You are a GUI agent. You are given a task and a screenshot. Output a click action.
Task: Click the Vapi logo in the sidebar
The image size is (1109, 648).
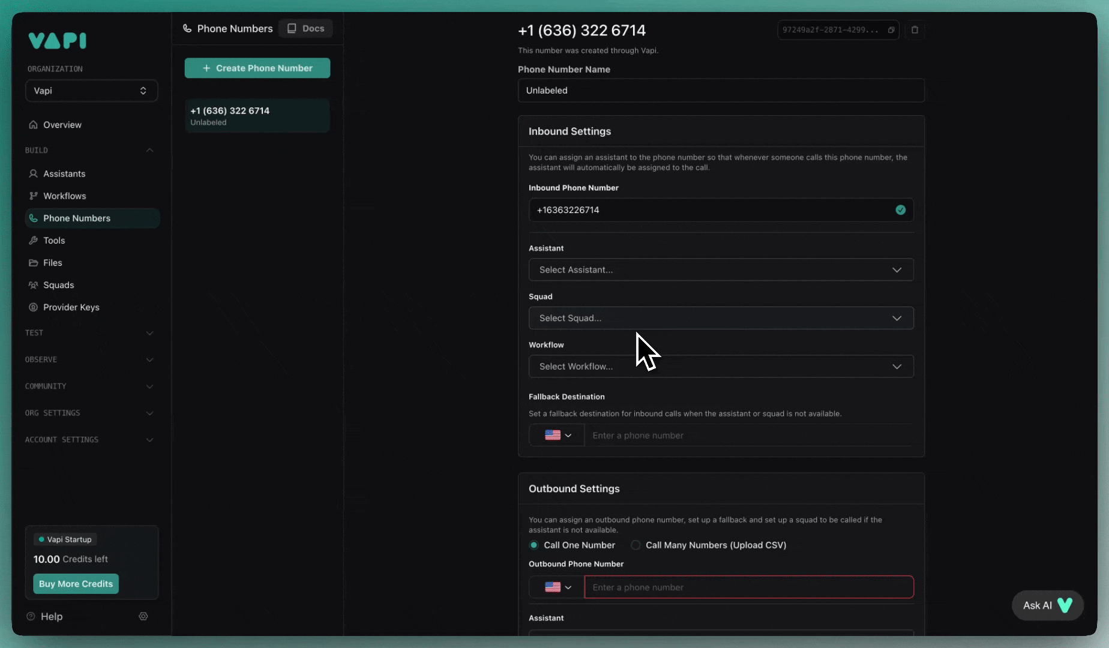point(58,41)
